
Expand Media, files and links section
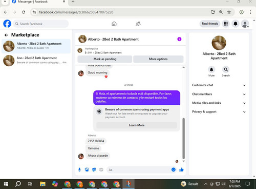click(x=219, y=103)
